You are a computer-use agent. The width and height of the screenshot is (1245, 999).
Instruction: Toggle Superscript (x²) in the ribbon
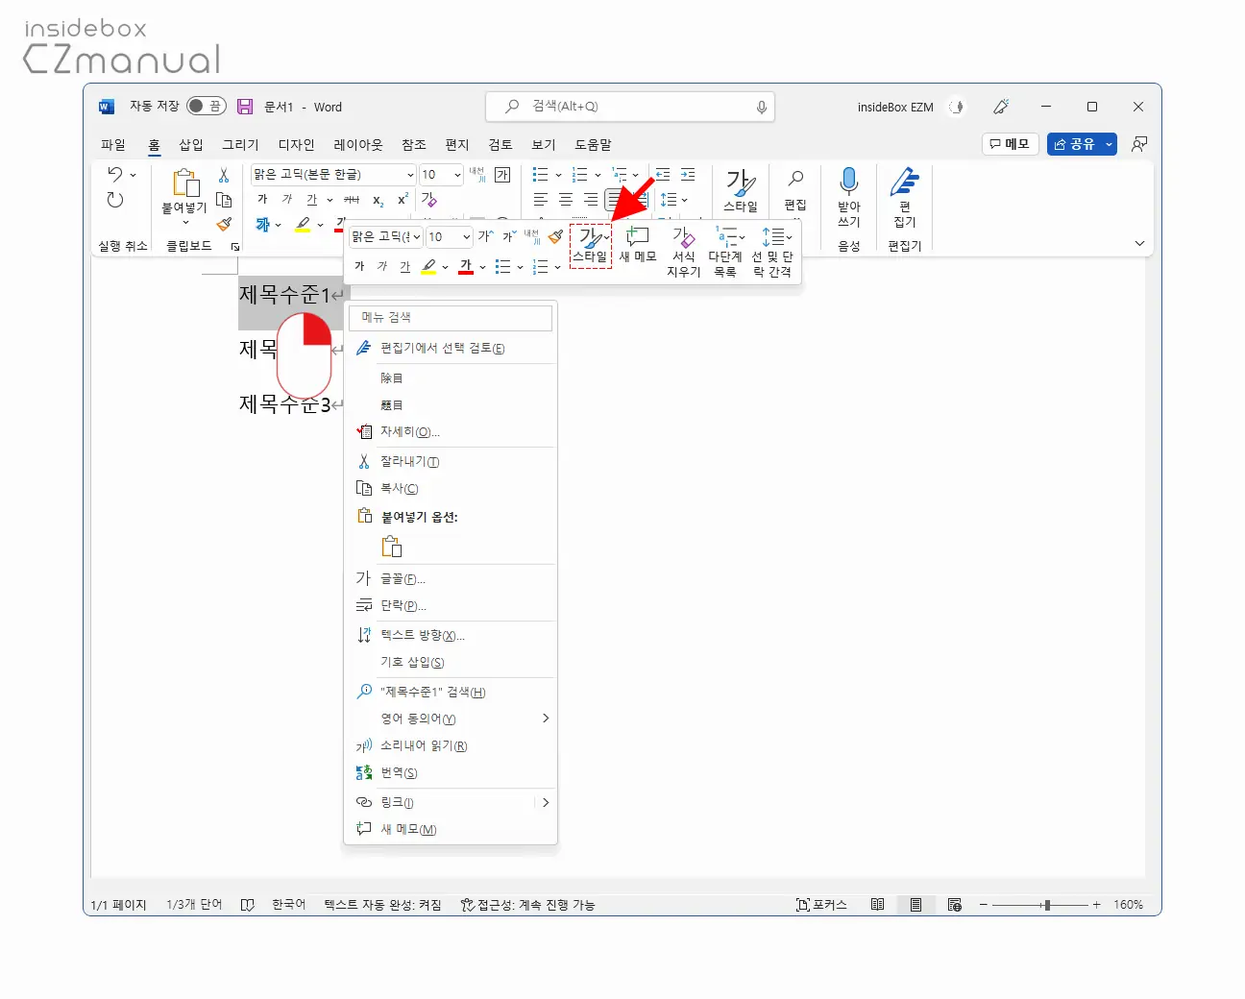(403, 200)
